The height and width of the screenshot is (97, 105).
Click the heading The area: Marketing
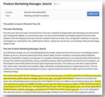(13, 29)
